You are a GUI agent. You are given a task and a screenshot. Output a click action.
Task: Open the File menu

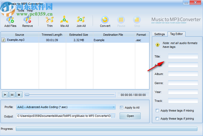click(x=5, y=10)
